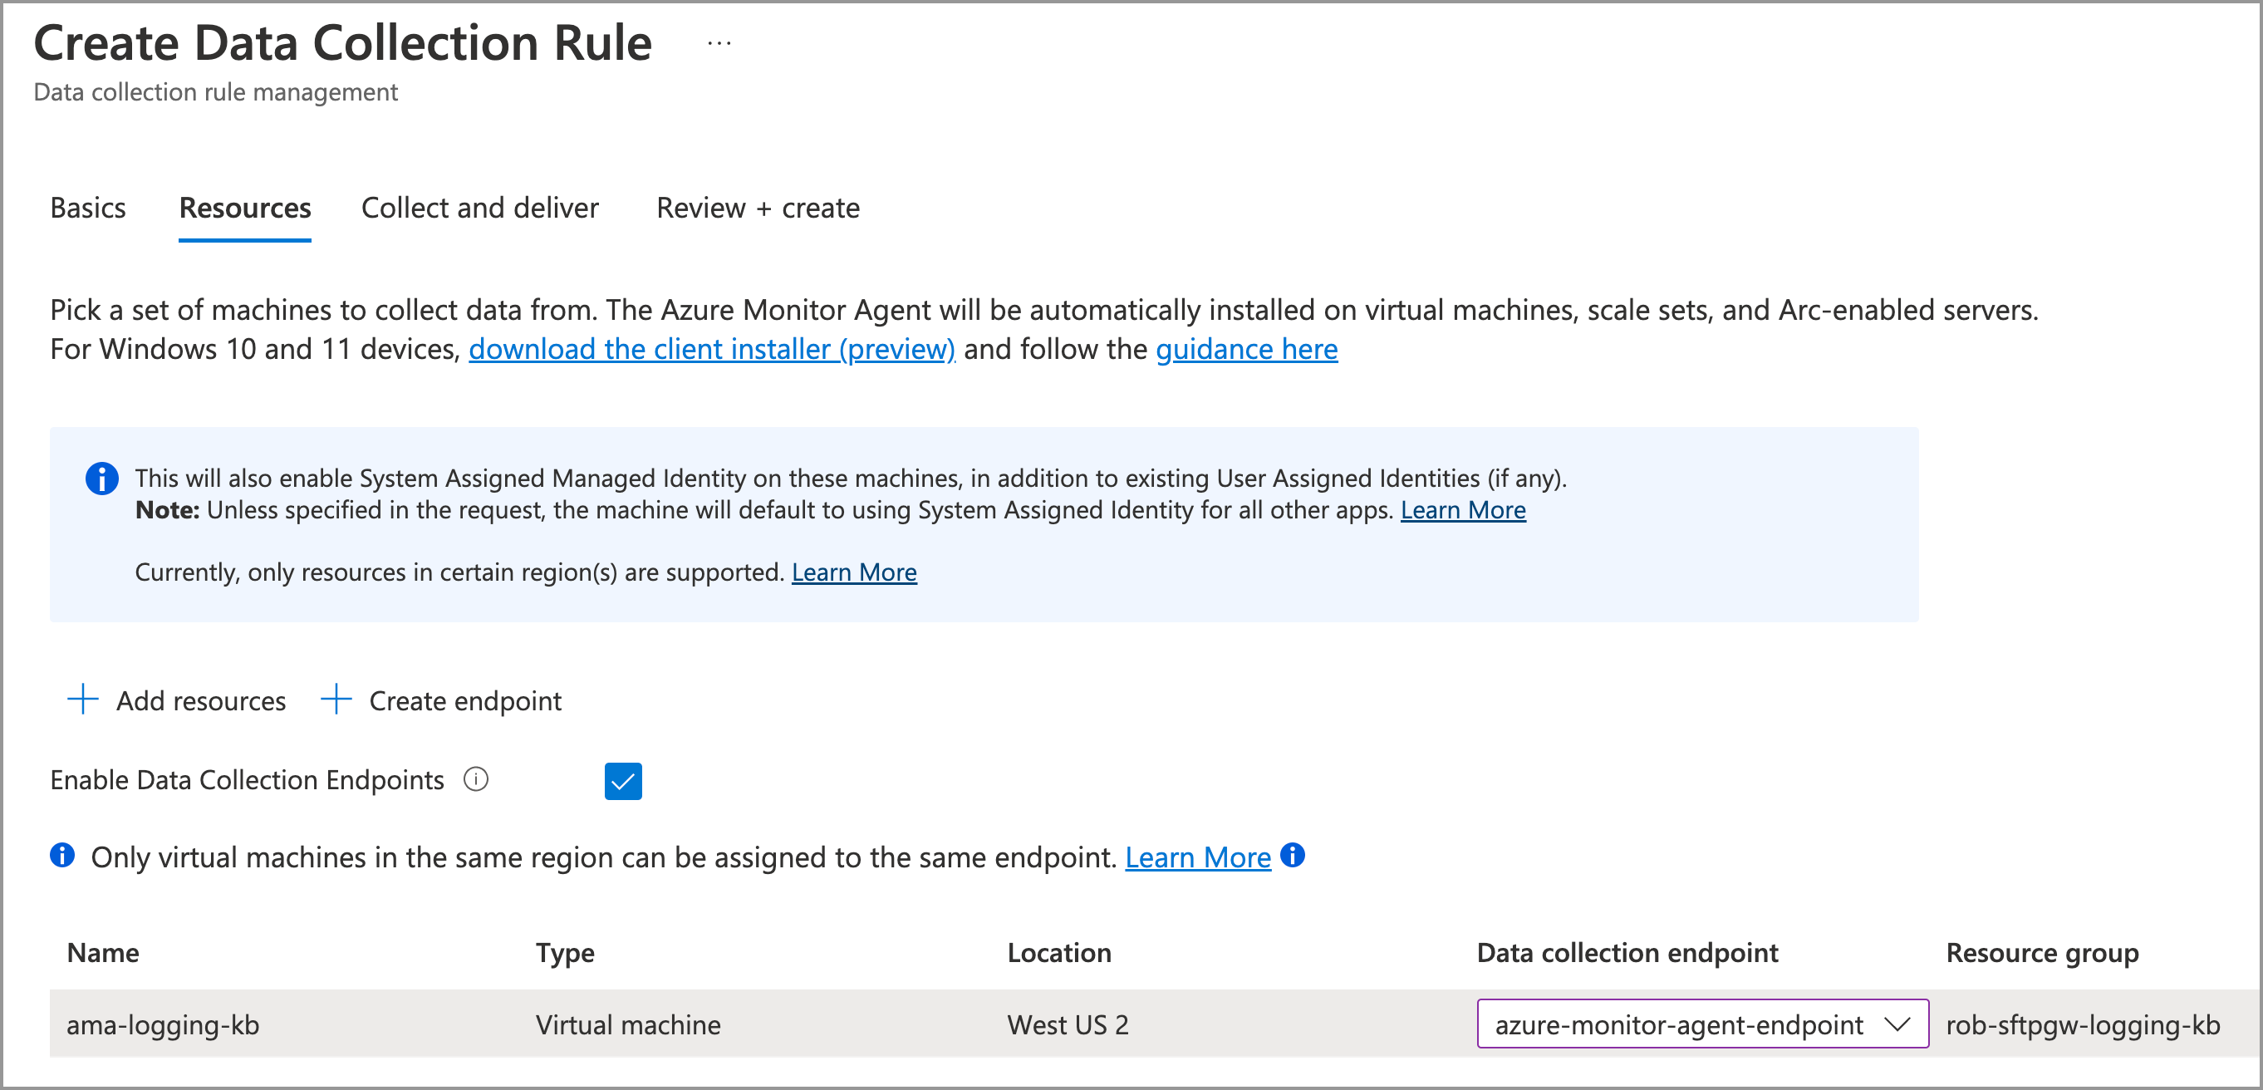The image size is (2263, 1090).
Task: Click Learn More about supported regions
Action: point(854,572)
